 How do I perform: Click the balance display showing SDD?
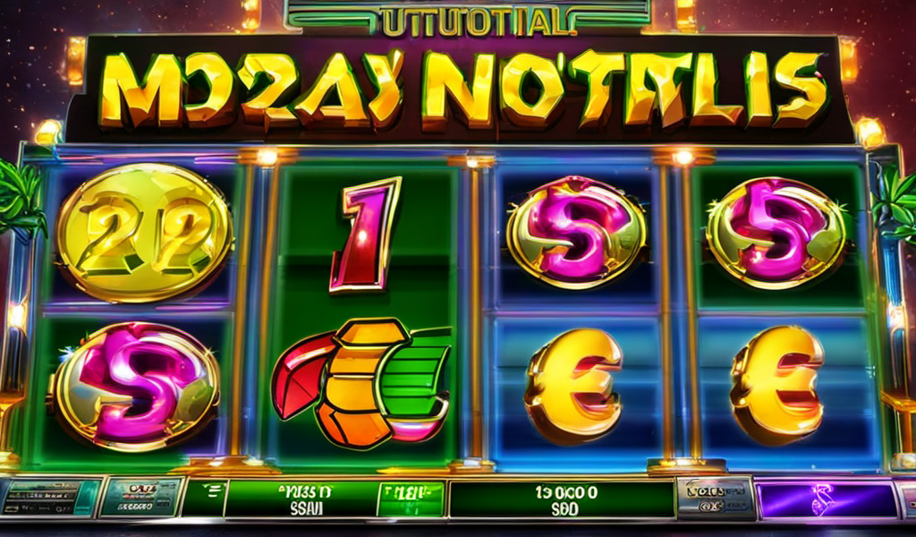click(x=562, y=500)
